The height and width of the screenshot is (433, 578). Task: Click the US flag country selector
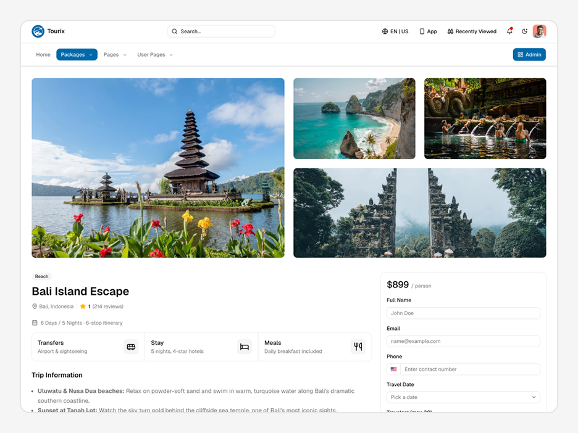click(x=394, y=369)
